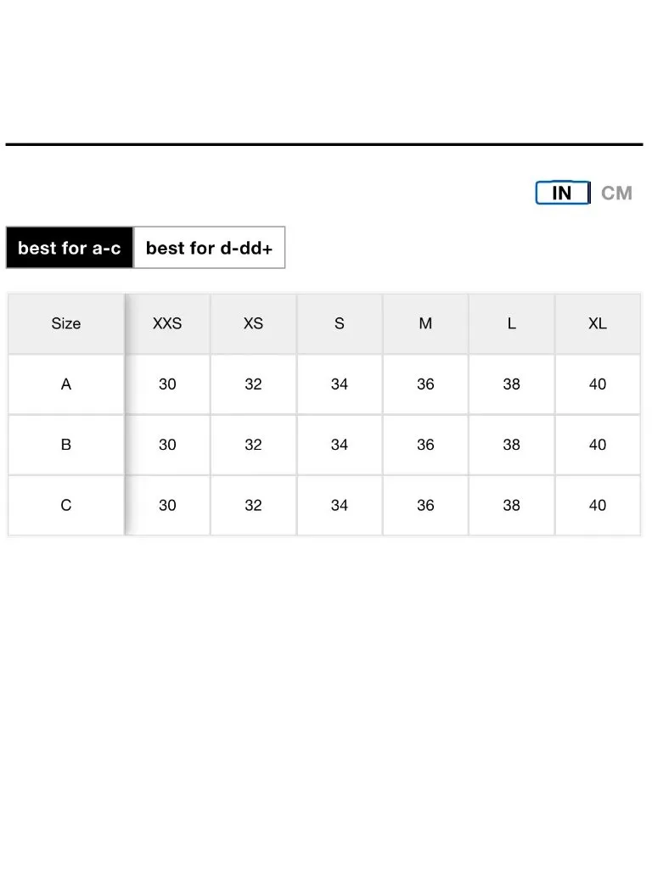Click the A cup row label

coord(66,384)
